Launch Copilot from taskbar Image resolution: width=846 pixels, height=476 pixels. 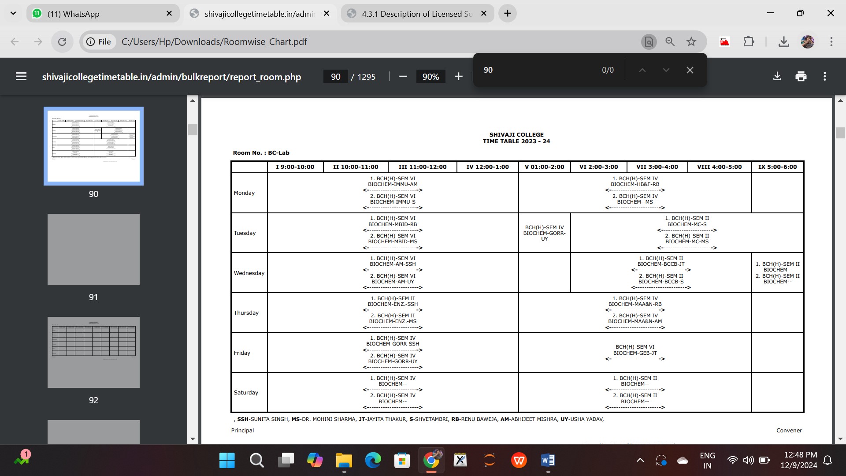coord(315,461)
